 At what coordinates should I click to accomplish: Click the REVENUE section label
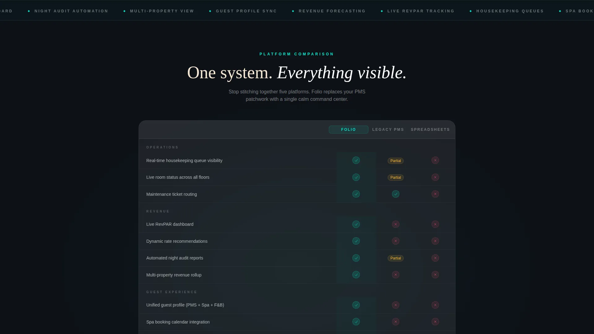click(x=158, y=212)
